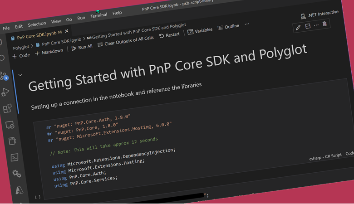
Task: Collapse the markdown cell with chevron
Action: (20, 75)
